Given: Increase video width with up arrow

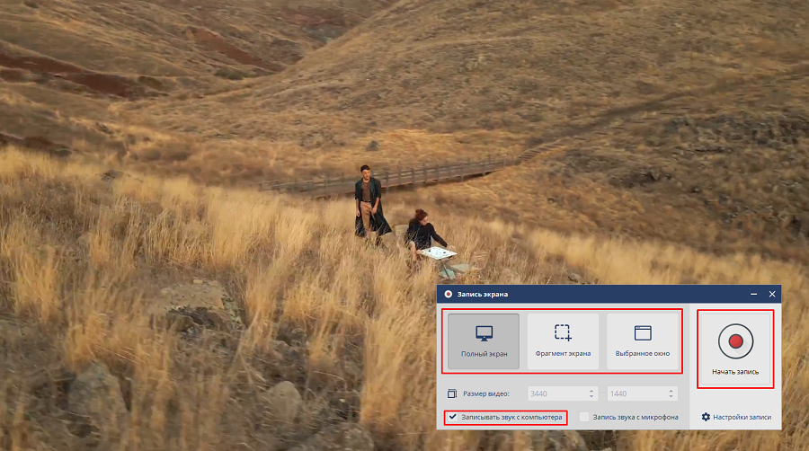Looking at the screenshot, I should (591, 390).
